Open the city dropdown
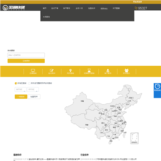Viewport: 161px width, 161px height. 33,89
